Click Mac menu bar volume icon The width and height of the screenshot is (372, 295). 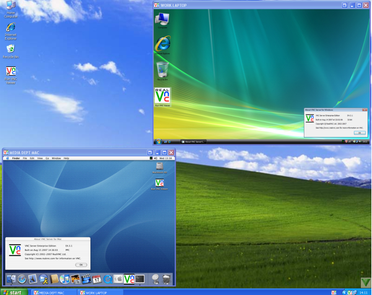point(155,158)
